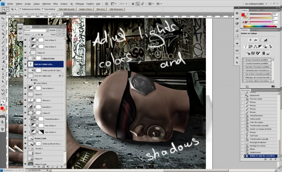This screenshot has width=282, height=172.
Task: Add an Invert adjustment icon
Action: pos(248,53)
